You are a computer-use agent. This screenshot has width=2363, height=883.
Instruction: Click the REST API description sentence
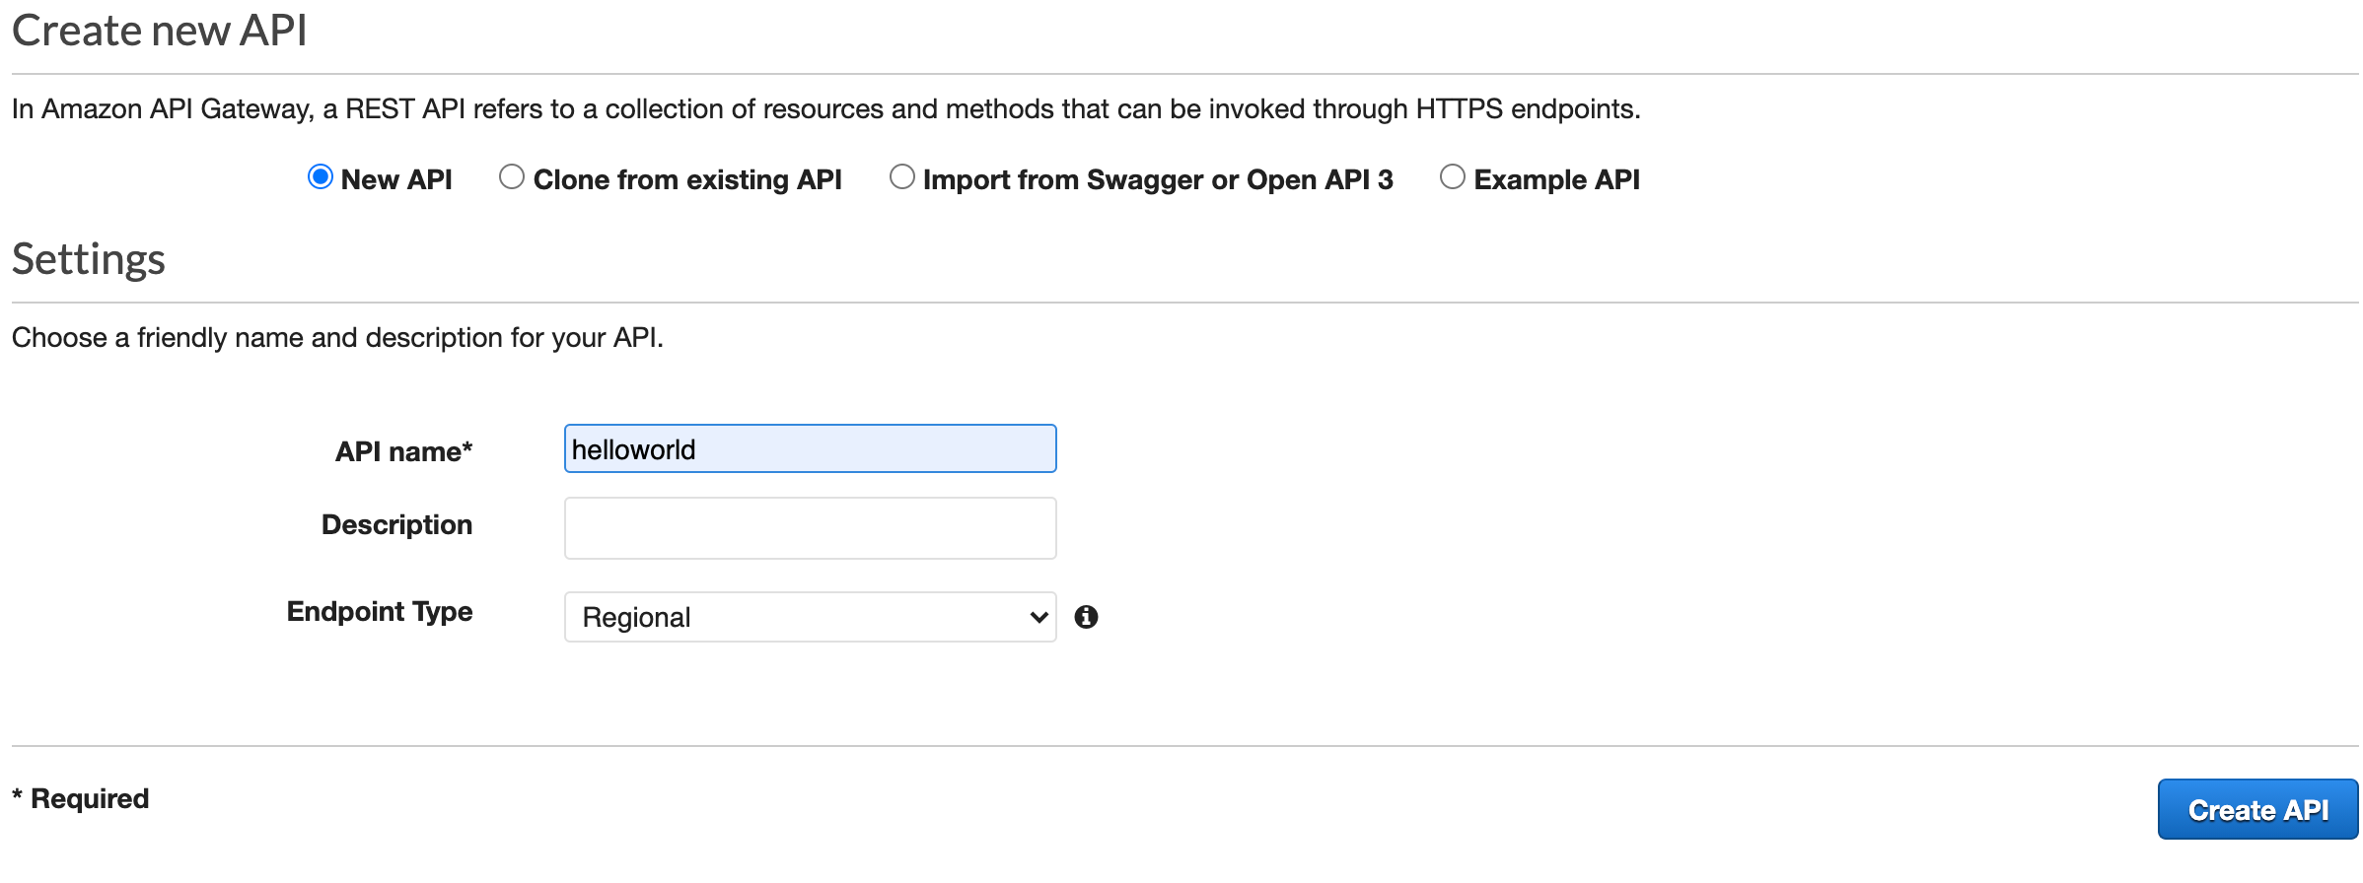[x=826, y=108]
